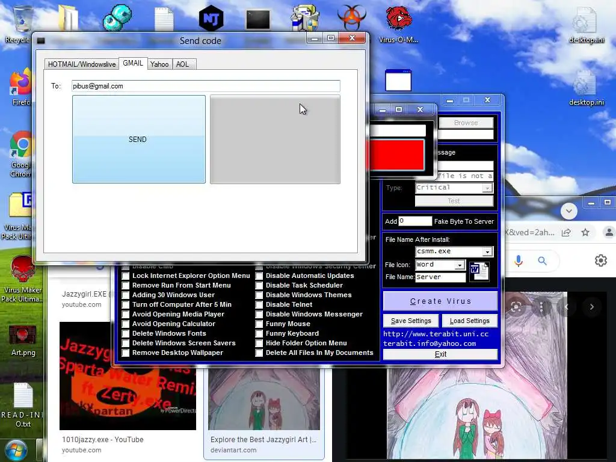The image size is (616, 462).
Task: Click the To email address field
Action: [x=206, y=86]
